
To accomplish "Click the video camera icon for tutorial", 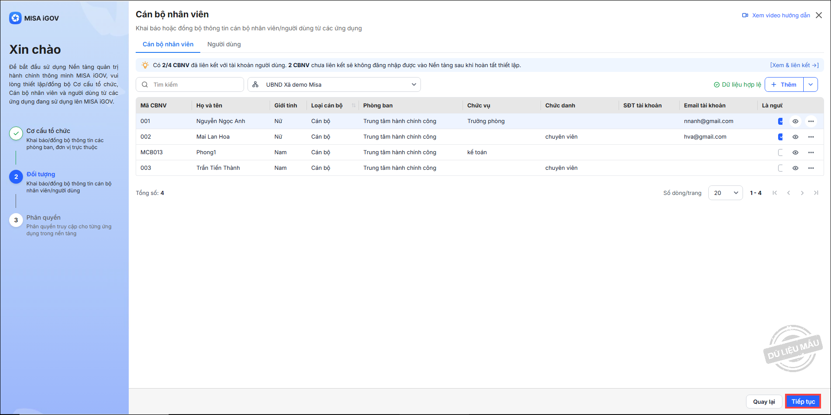I will 745,15.
